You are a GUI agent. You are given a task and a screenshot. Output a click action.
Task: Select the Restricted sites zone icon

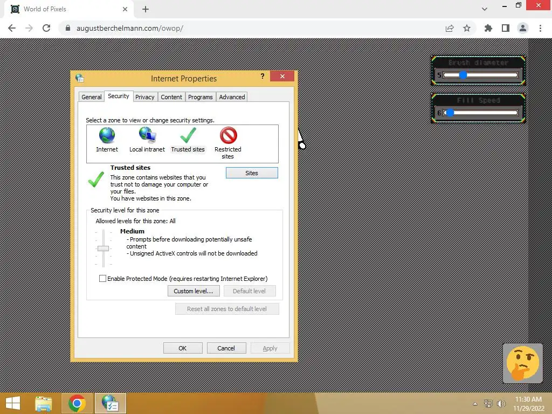pos(228,135)
